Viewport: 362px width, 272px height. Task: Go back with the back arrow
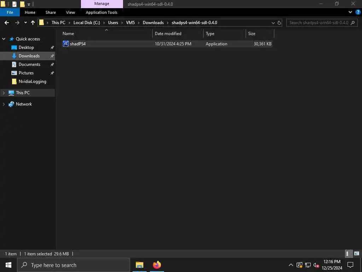(x=7, y=23)
